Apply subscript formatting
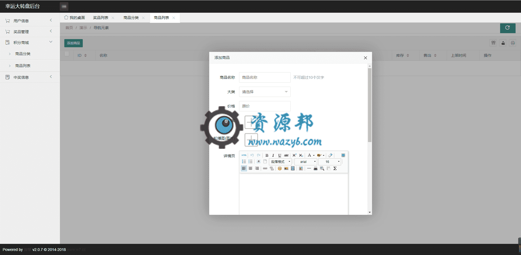The image size is (521, 255). [x=301, y=155]
